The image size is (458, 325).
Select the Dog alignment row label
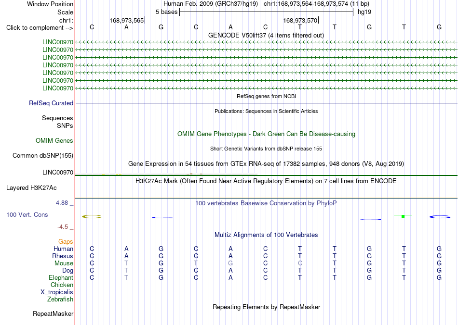click(68, 271)
